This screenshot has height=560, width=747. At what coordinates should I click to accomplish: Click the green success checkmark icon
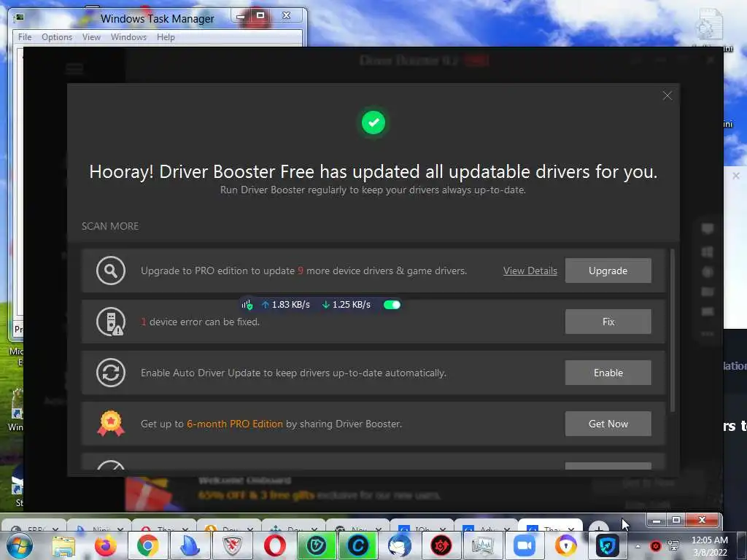373,122
